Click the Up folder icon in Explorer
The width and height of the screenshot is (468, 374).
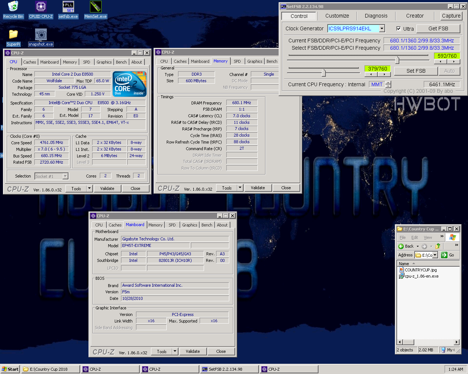(438, 246)
